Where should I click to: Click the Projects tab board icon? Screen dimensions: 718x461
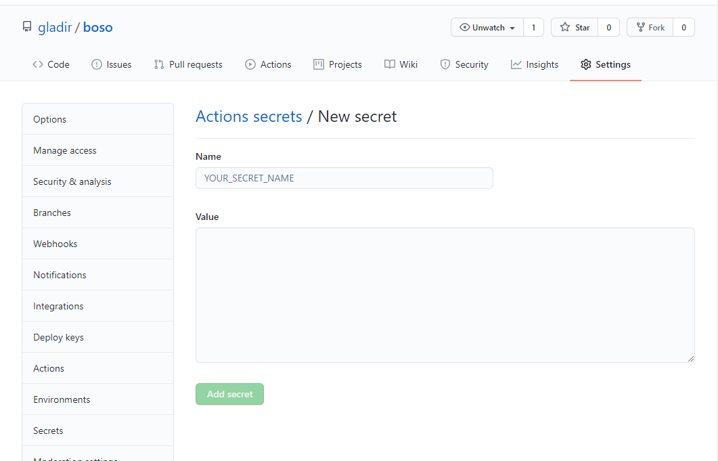pyautogui.click(x=319, y=64)
